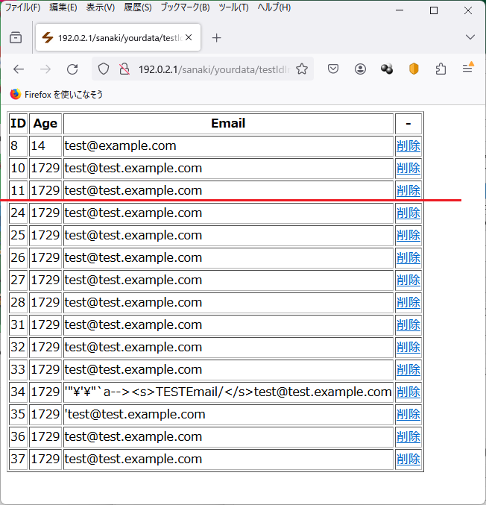Click the ID cell 8
Viewport: 486px width, 505px height.
[18, 146]
